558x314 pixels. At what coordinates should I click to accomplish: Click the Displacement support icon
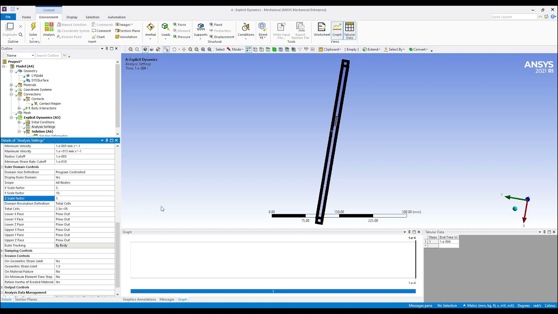pyautogui.click(x=221, y=37)
